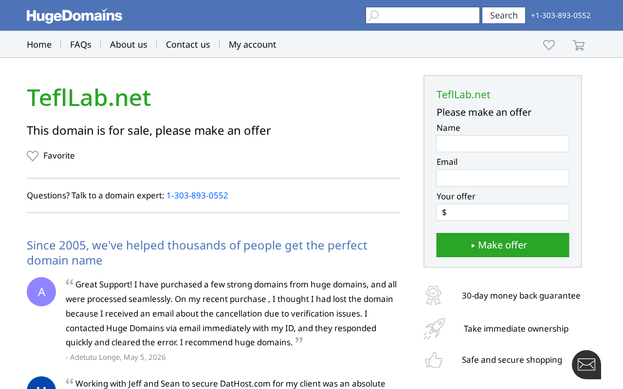Screen dimensions: 623x389
Task: Focus the header domain search field
Action: tap(422, 15)
